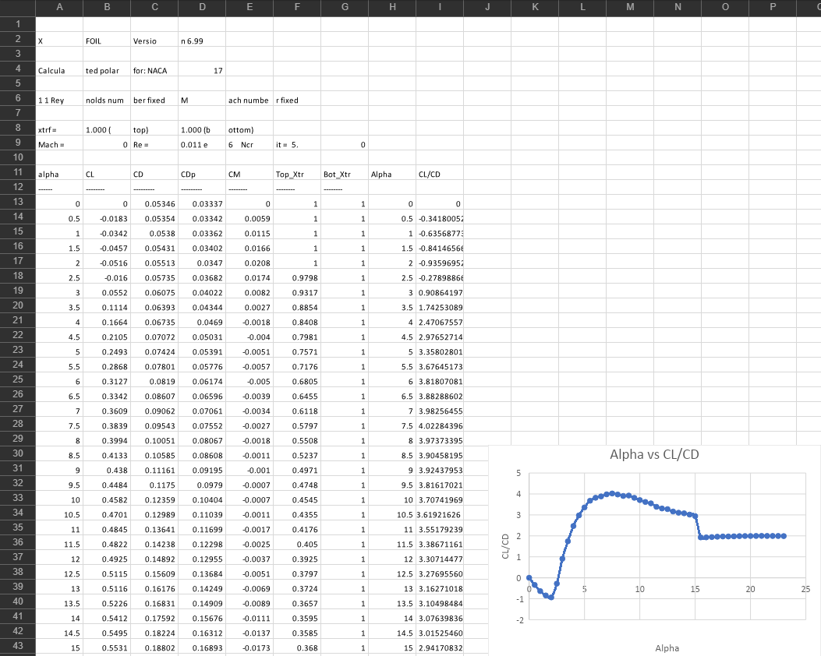Select row 11 header

click(x=17, y=172)
